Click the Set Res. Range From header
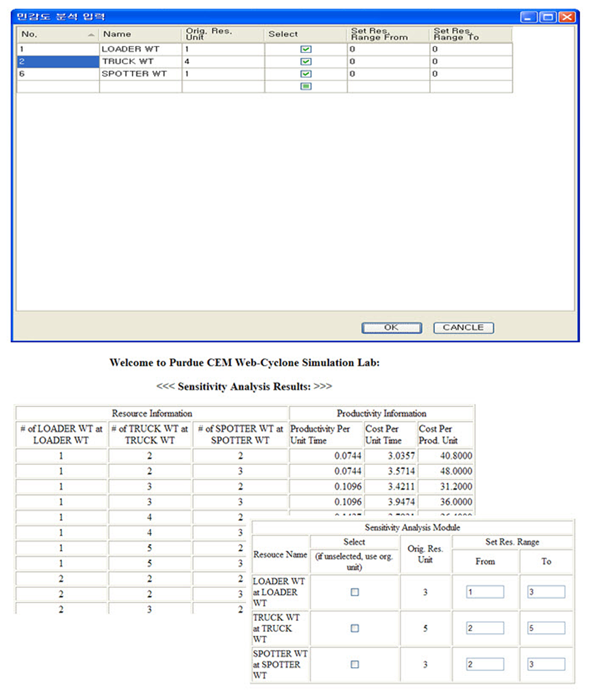589x692 pixels. tap(388, 34)
